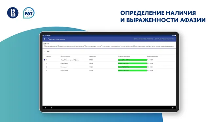Toggle the icon beside the Общий Коэффициент Афазии row
Screen dimensions: 219x122
pos(44,60)
